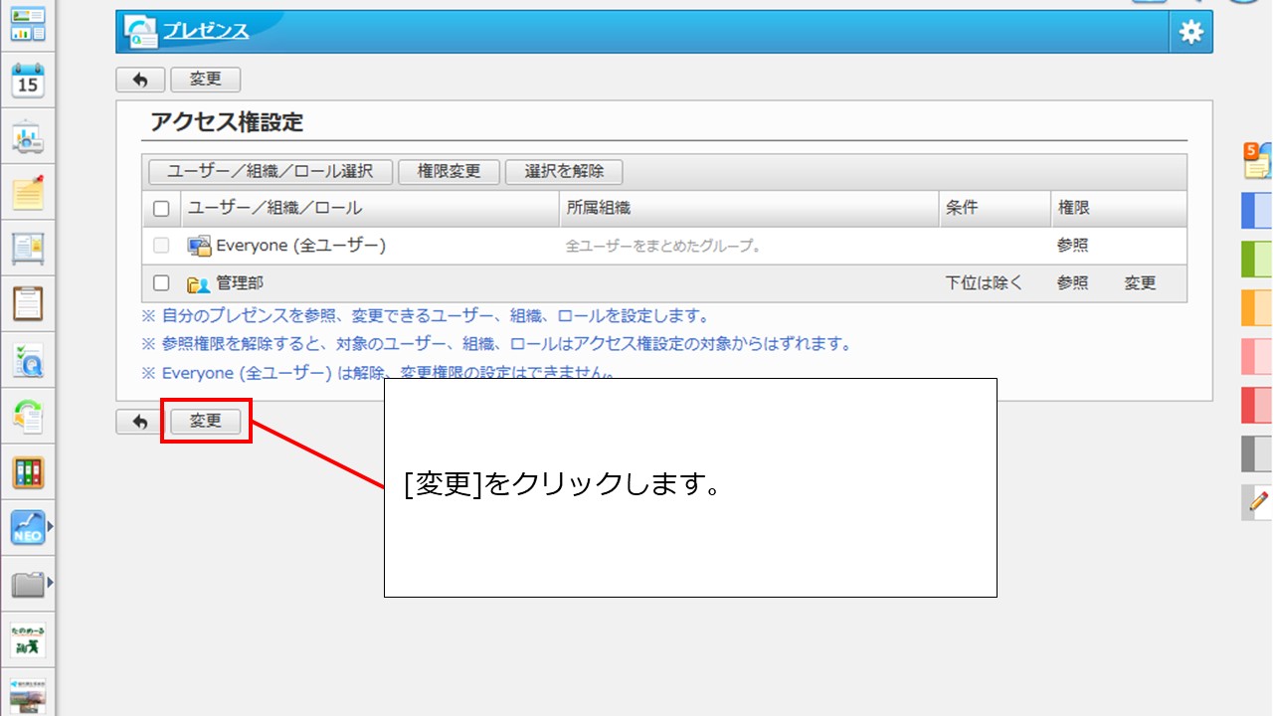1273x716 pixels.
Task: Open the blue NEO chart icon
Action: (28, 527)
